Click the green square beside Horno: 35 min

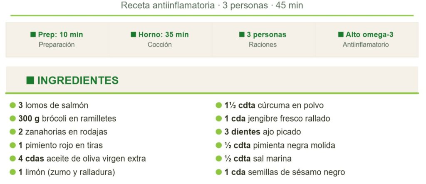tap(134, 35)
